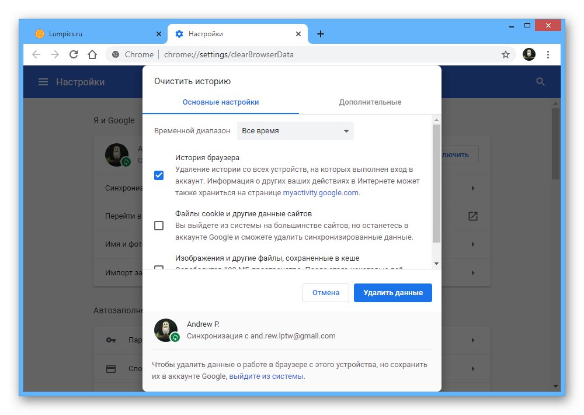Open the Chrome three-dot menu
This screenshot has width=584, height=415.
click(548, 54)
